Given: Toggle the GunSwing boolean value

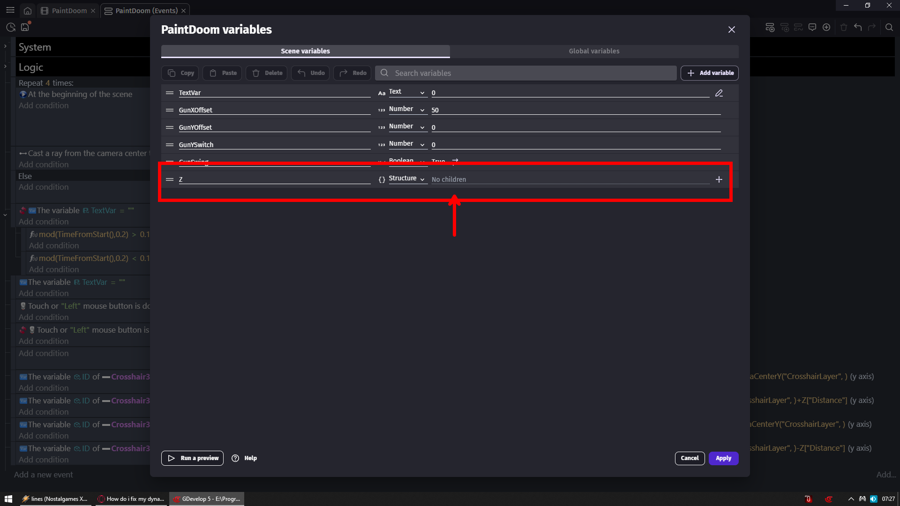Looking at the screenshot, I should [455, 161].
